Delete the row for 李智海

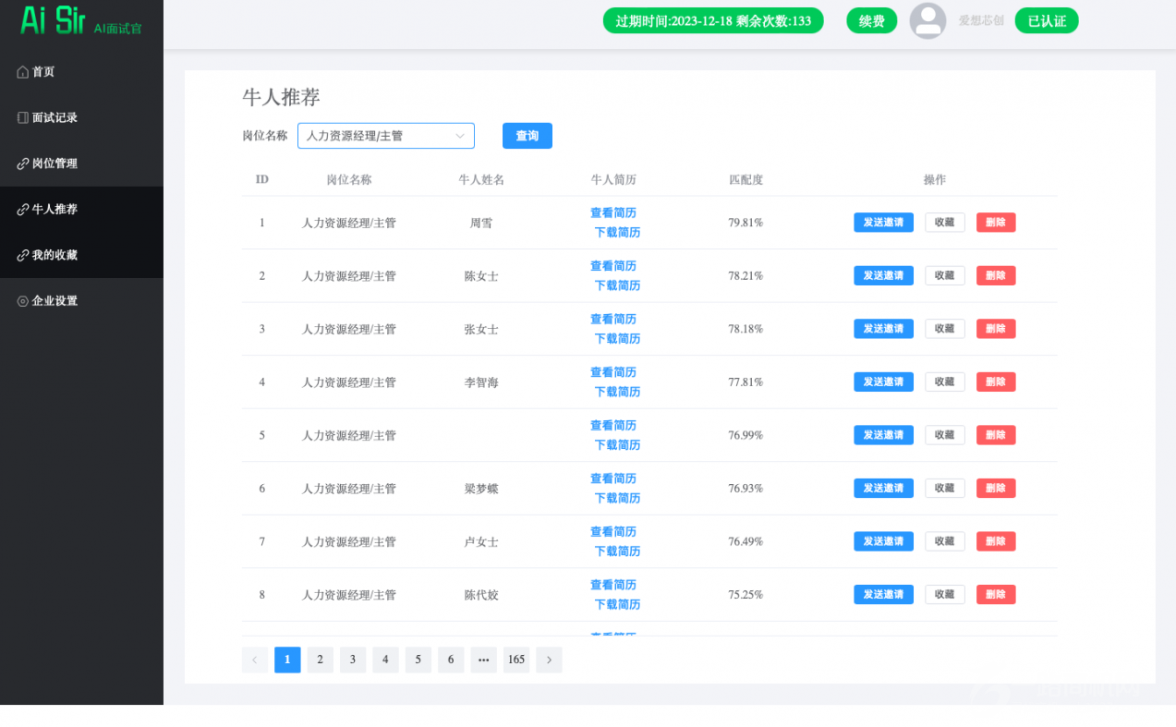(995, 382)
